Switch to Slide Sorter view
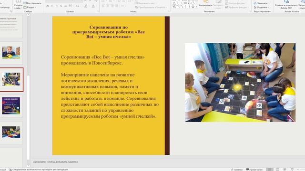 tap(277, 170)
